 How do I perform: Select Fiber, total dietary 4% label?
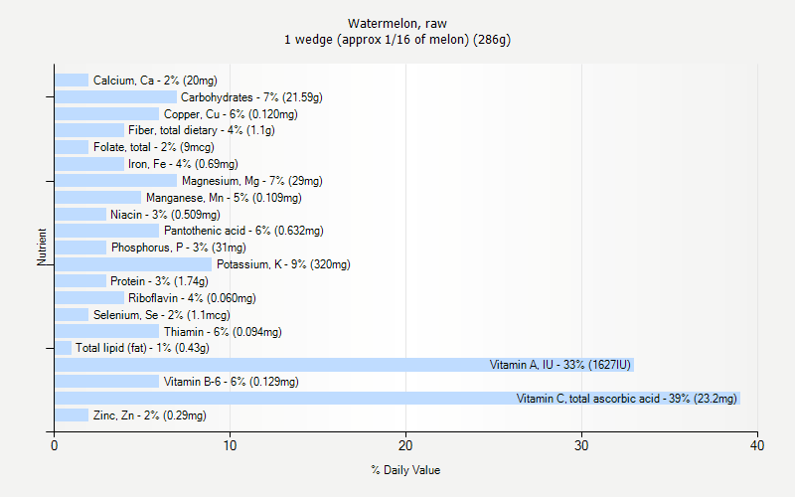tap(202, 130)
